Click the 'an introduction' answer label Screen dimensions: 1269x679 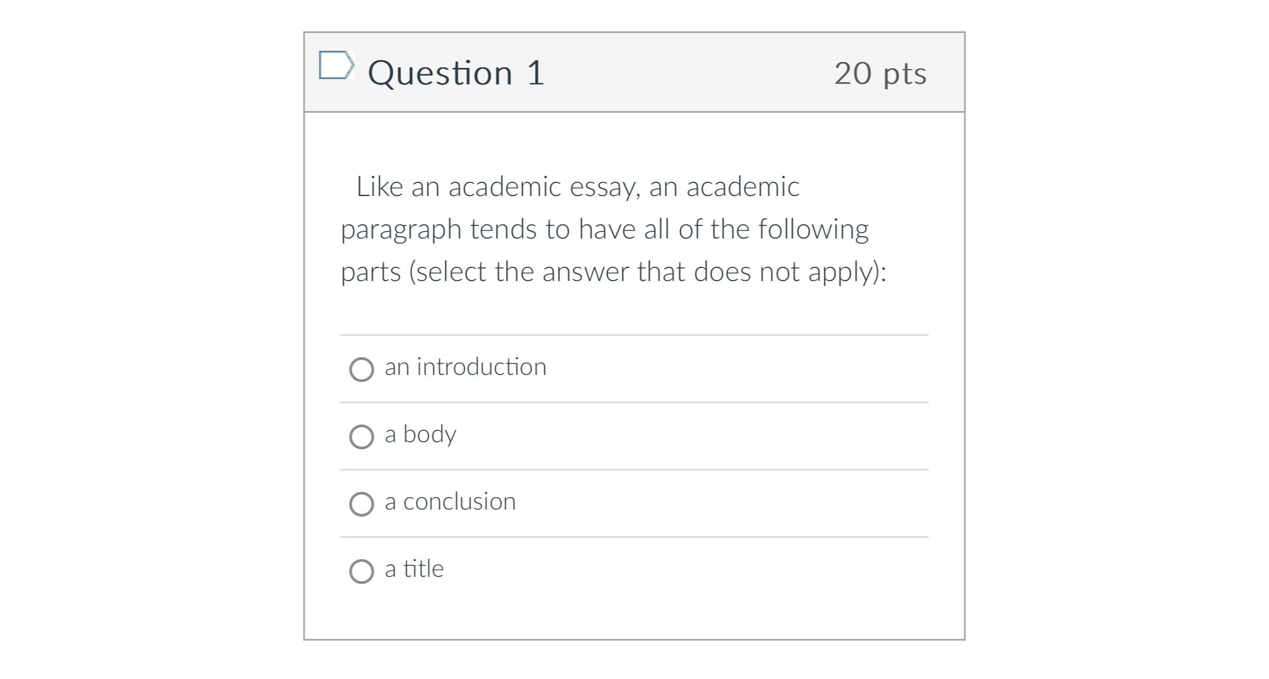click(466, 367)
